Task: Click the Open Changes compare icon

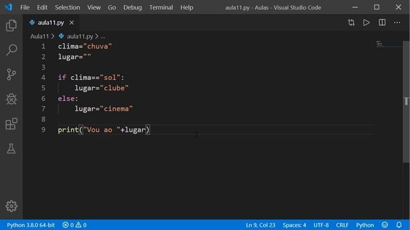Action: 351,23
